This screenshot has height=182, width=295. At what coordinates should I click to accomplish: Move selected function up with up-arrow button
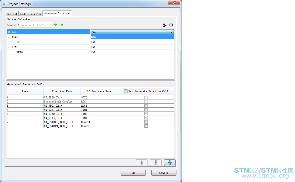[x=142, y=163]
